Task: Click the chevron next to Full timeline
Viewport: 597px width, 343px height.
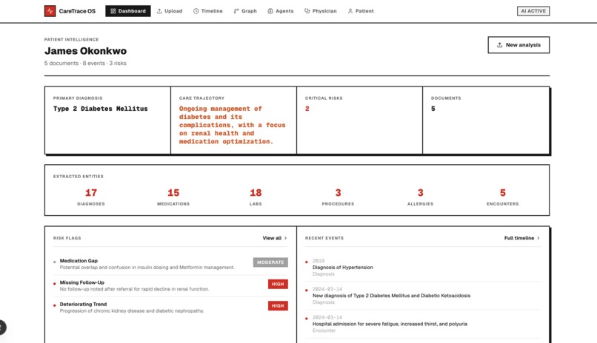Action: (538, 238)
